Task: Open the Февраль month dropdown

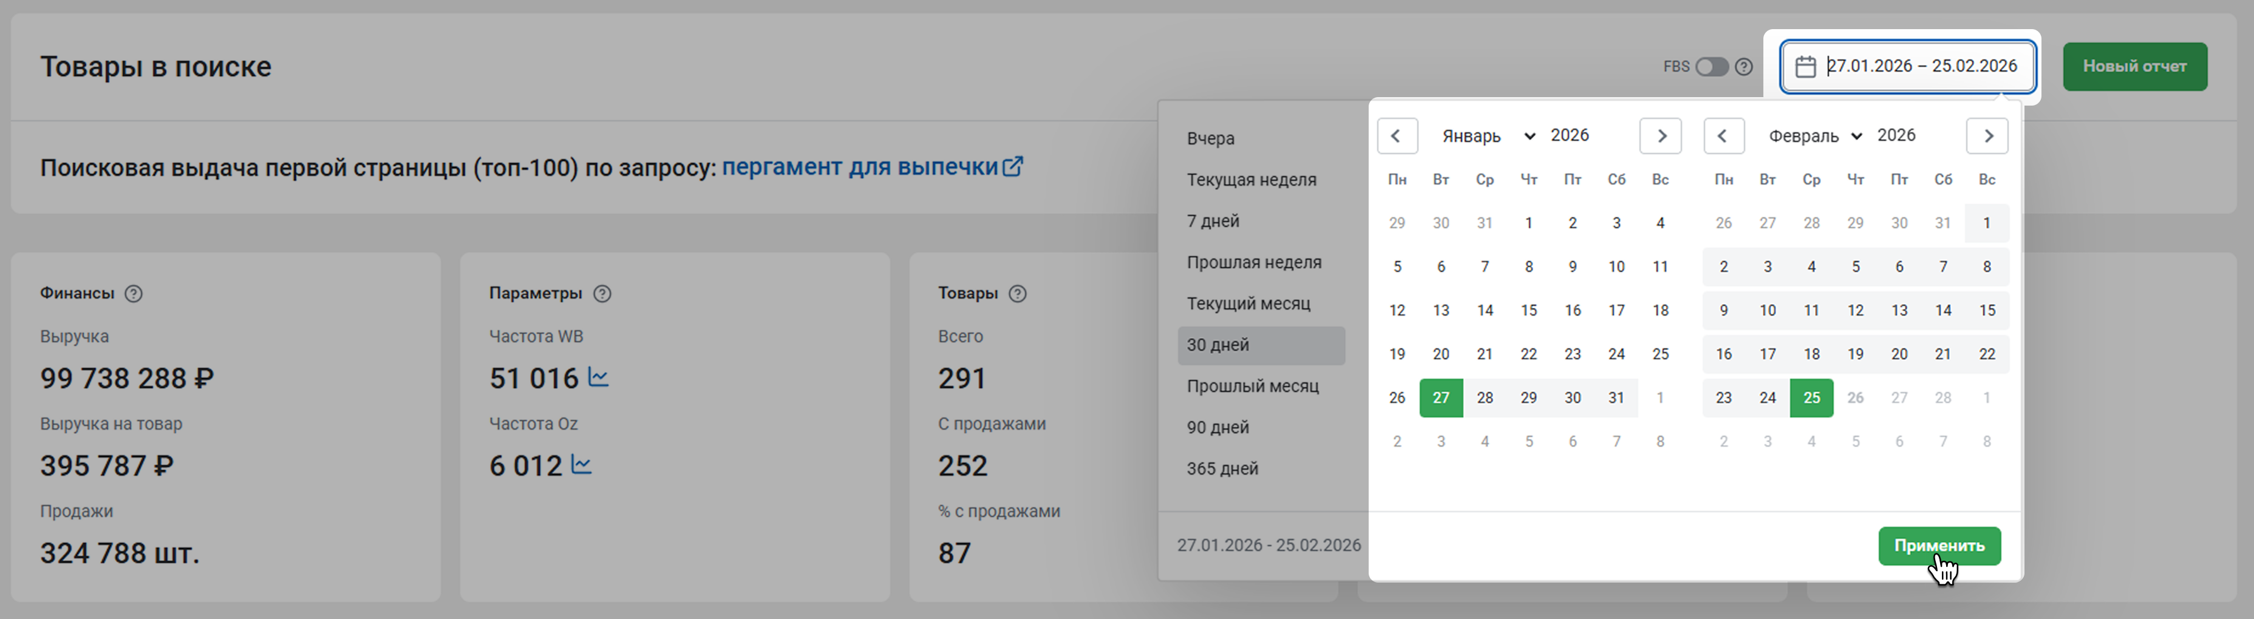Action: tap(1815, 137)
